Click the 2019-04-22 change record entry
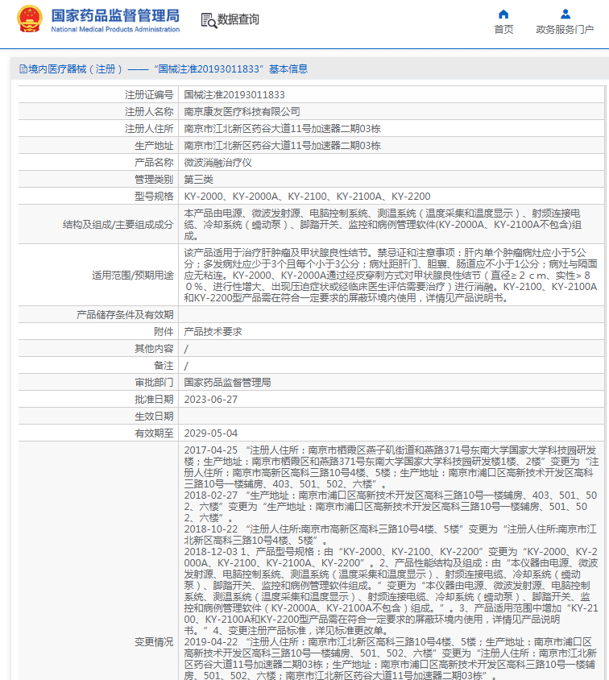Image resolution: width=609 pixels, height=680 pixels. click(391, 659)
